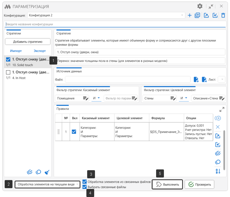This screenshot has height=197, width=230.
Task: Toggle Обработка элементов из связанных файлов
Action: pyautogui.click(x=85, y=182)
